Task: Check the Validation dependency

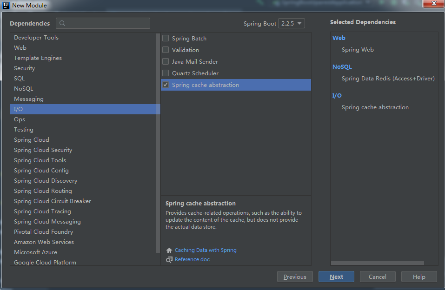Action: tap(166, 50)
